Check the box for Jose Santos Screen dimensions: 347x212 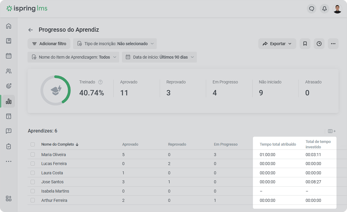(x=33, y=182)
